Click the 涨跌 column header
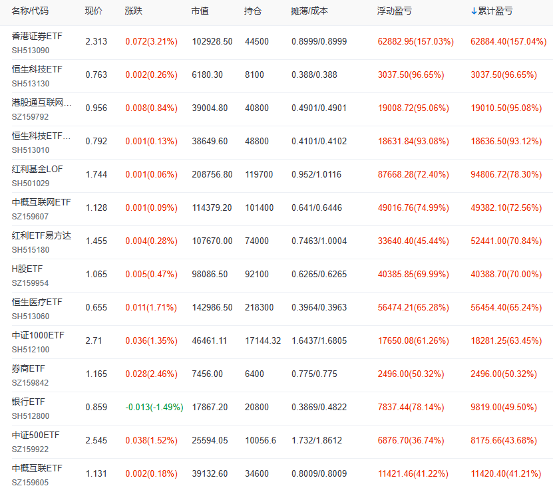 pyautogui.click(x=133, y=11)
